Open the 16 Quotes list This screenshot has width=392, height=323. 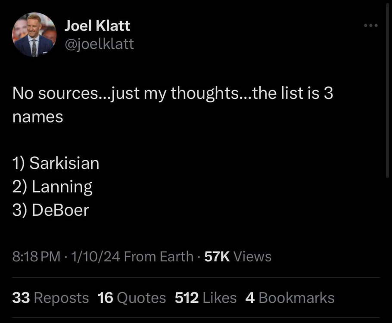[131, 298]
